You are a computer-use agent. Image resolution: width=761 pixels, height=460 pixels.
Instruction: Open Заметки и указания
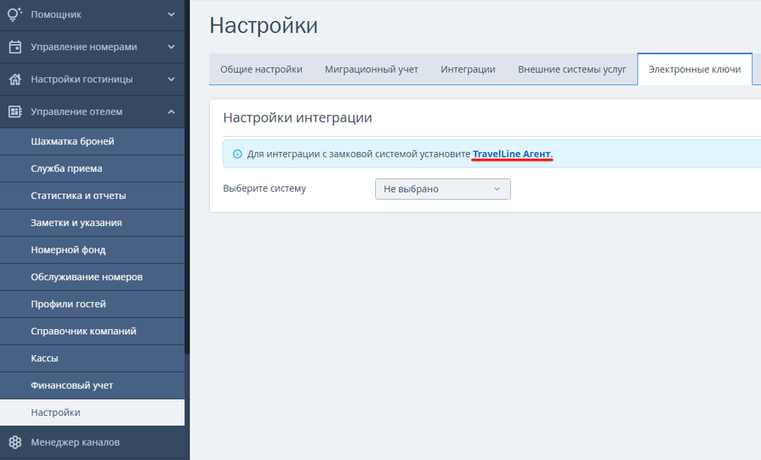(92, 223)
